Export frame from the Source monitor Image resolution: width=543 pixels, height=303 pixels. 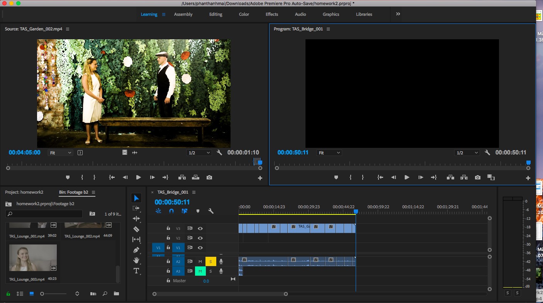pyautogui.click(x=209, y=177)
